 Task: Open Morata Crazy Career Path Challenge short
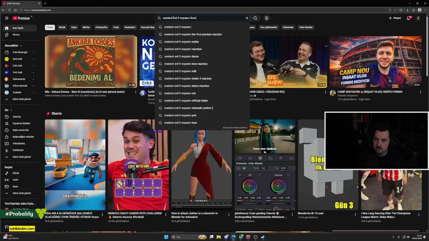tap(138, 165)
